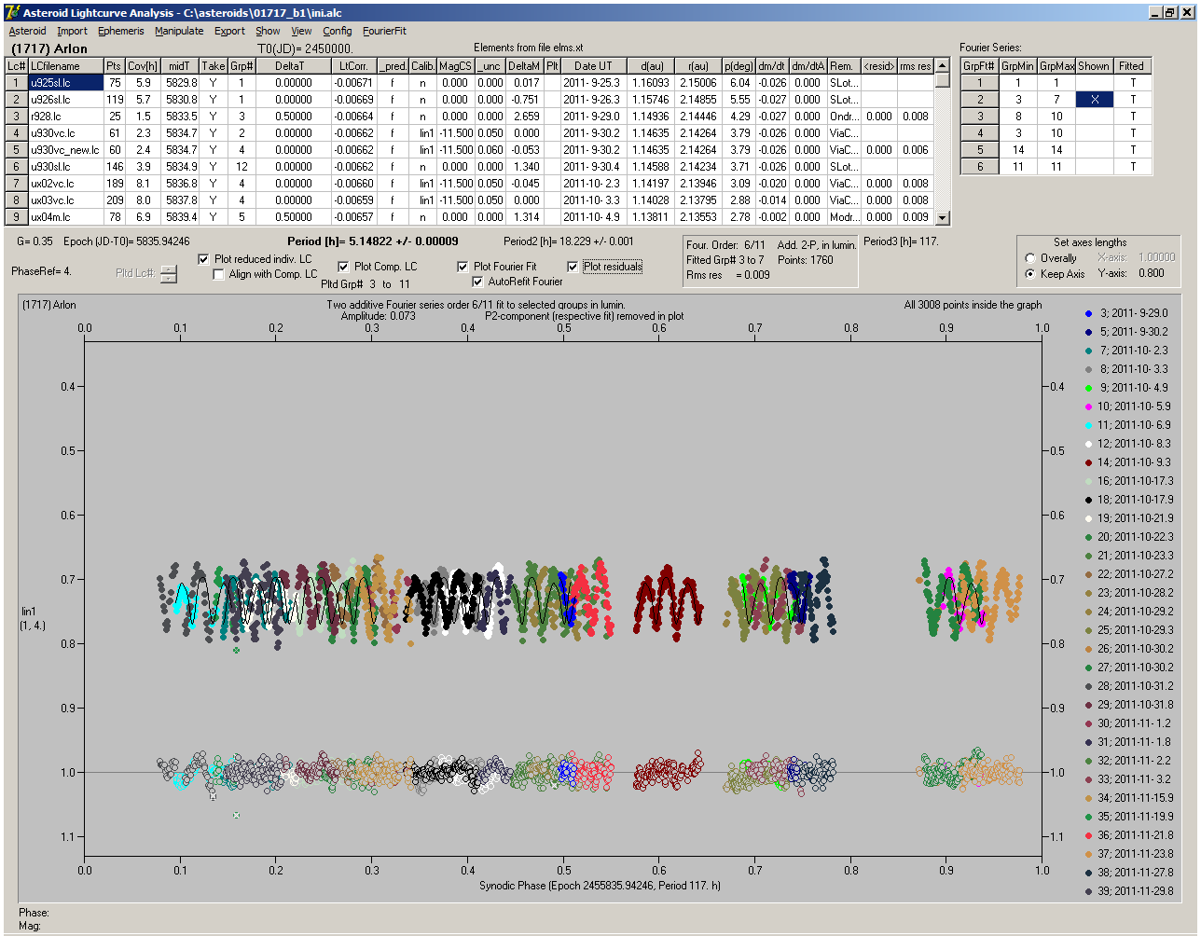Click the Date UT column header
Image resolution: width=1201 pixels, height=936 pixels.
point(593,66)
